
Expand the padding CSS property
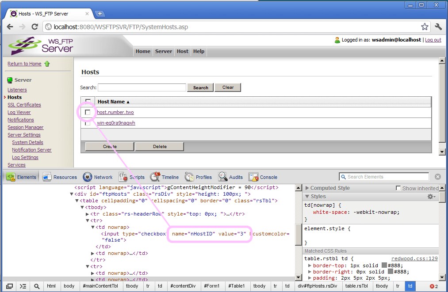(x=310, y=278)
